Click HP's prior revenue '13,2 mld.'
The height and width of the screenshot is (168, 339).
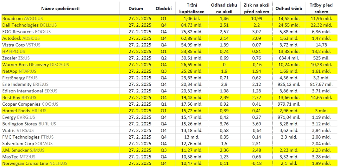pos(320,51)
